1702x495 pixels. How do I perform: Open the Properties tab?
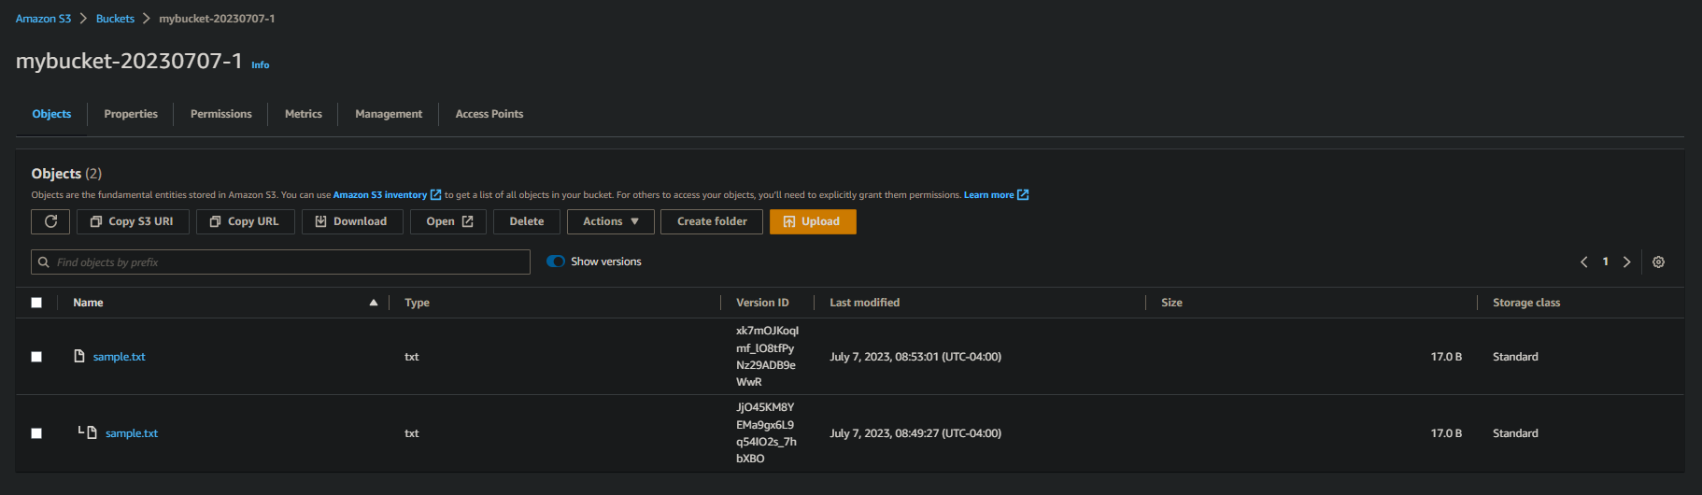(131, 114)
